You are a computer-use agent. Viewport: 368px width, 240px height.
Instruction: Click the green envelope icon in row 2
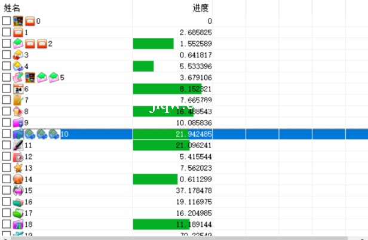click(18, 44)
